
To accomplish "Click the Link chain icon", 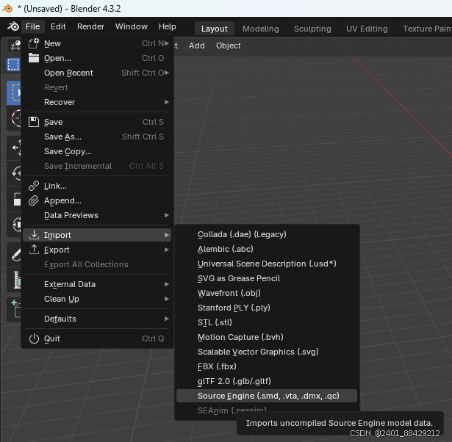I will 33,186.
